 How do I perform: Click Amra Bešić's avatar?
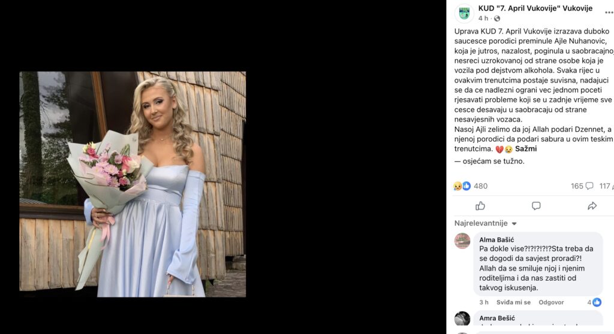(x=462, y=319)
